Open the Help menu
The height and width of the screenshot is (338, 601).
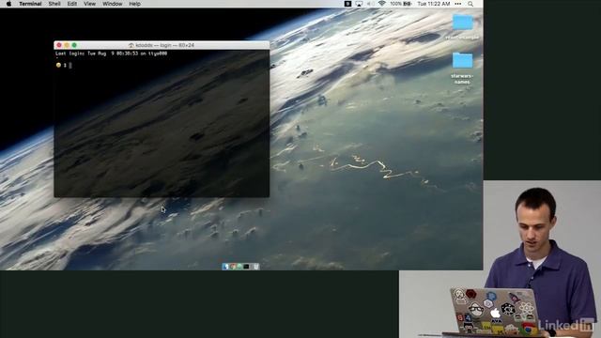coord(134,4)
